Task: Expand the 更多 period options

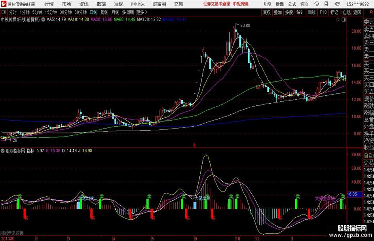Action: 142,12
